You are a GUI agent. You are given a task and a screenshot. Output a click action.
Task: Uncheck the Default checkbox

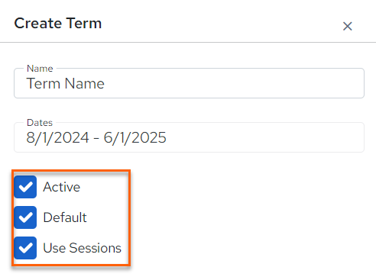25,217
